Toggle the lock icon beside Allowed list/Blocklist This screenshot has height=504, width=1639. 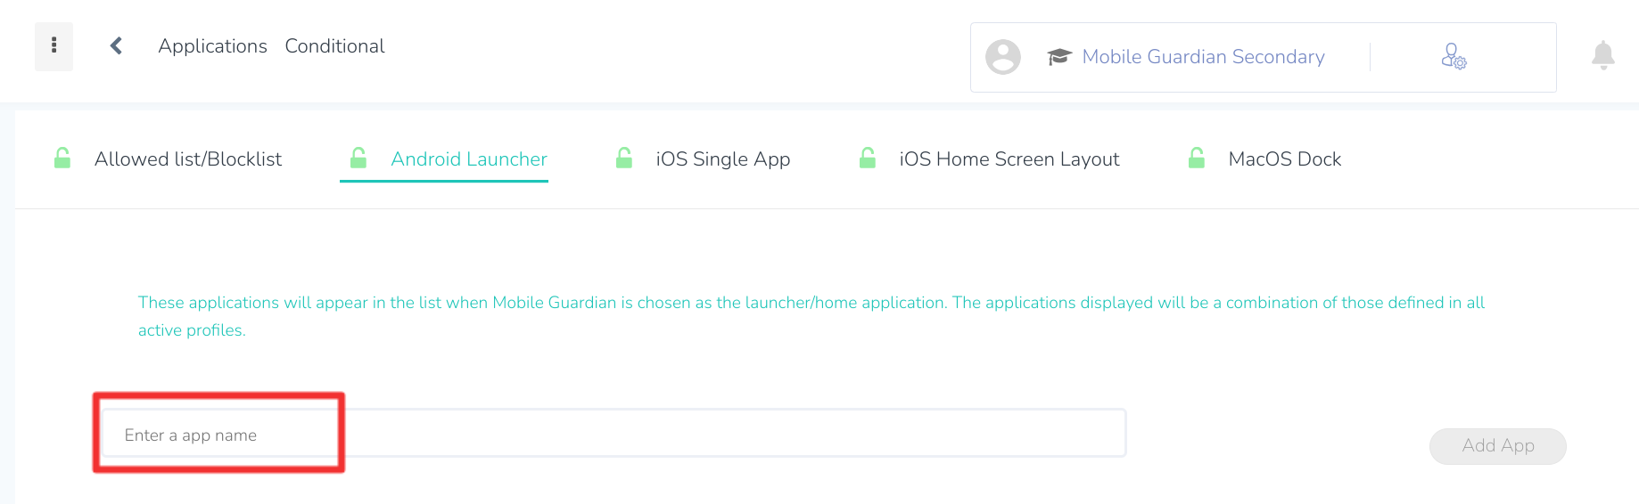pyautogui.click(x=62, y=159)
